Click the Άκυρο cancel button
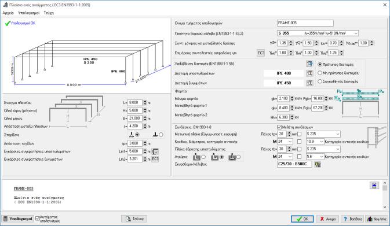 [x=327, y=219]
